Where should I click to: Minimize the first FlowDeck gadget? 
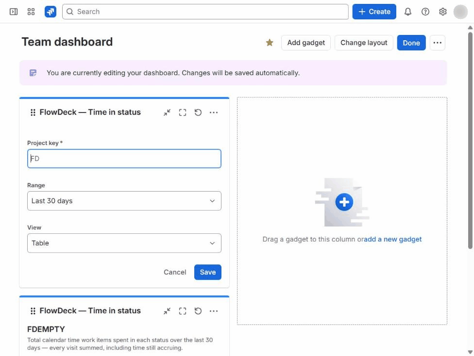pyautogui.click(x=167, y=113)
